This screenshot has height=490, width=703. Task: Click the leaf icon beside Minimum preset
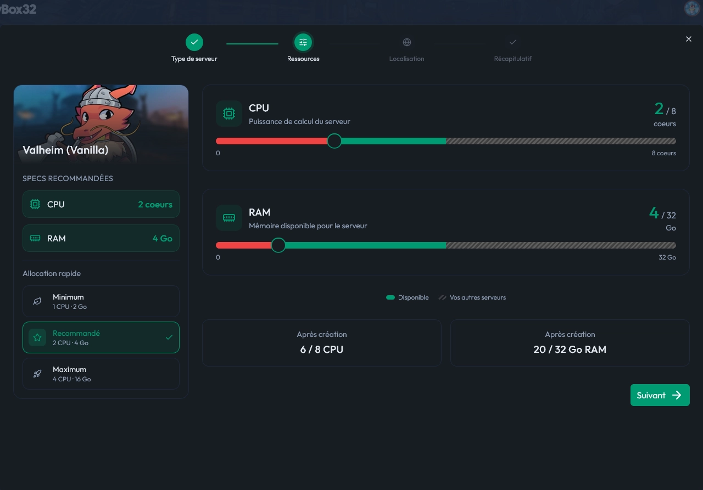[x=37, y=301]
